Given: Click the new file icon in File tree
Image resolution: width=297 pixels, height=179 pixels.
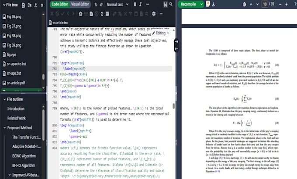Looking at the screenshot, I should coord(23,5).
